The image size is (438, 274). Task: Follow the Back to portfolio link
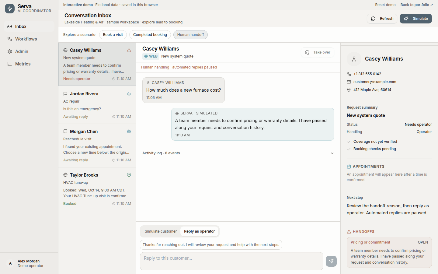417,5
